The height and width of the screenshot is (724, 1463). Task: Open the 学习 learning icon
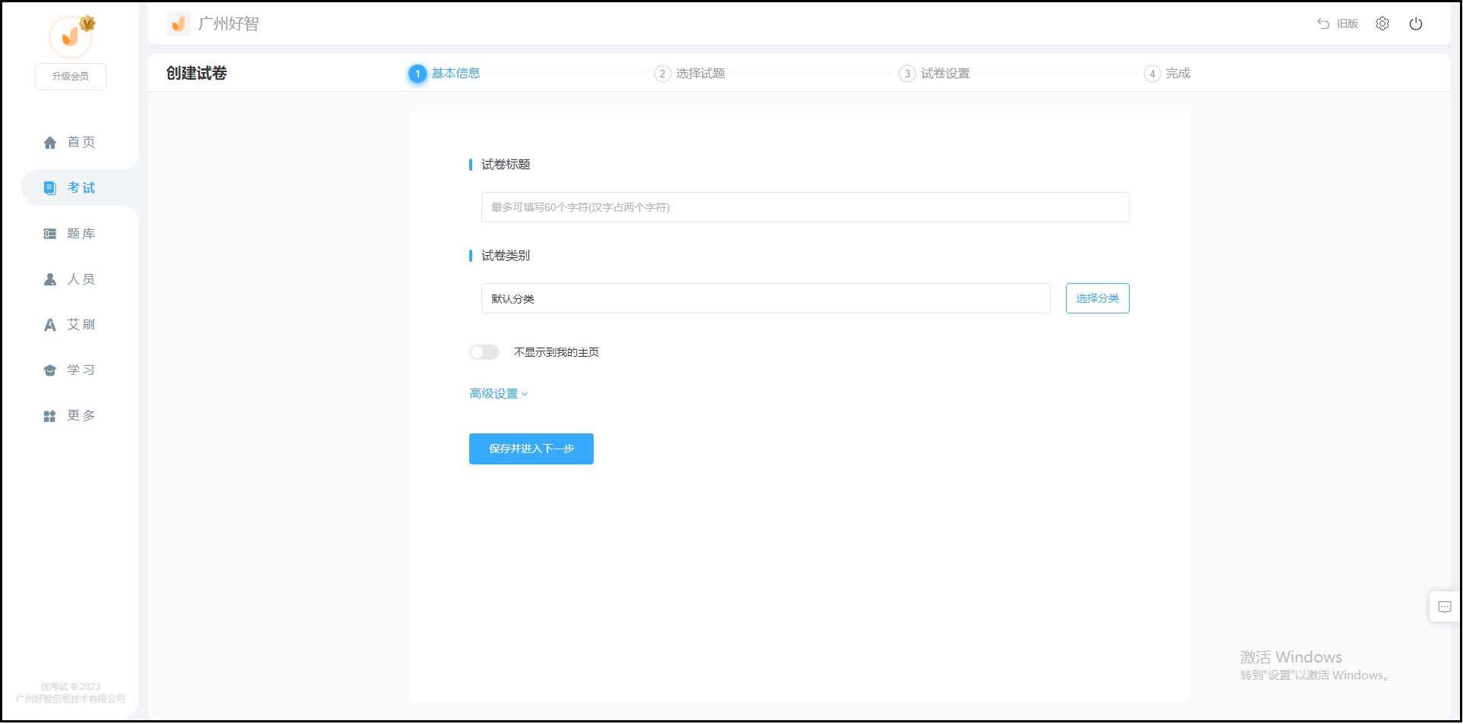tap(49, 370)
